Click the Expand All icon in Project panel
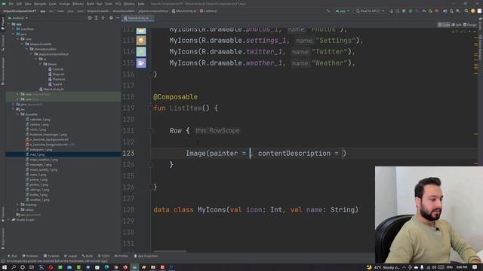The height and width of the screenshot is (271, 483). [97, 18]
